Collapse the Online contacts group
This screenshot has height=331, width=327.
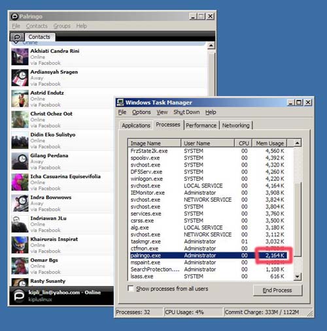16,42
